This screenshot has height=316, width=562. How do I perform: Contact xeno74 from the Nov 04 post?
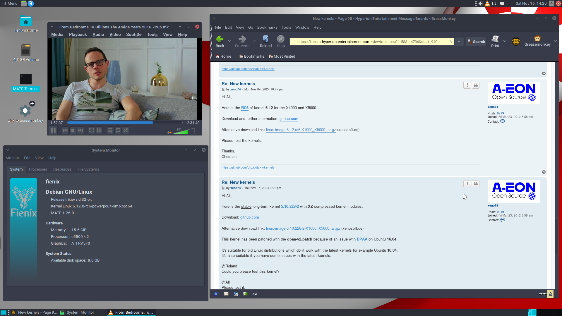tap(503, 121)
